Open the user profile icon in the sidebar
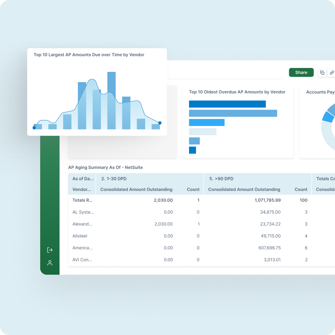Image resolution: width=335 pixels, height=335 pixels. (50, 263)
